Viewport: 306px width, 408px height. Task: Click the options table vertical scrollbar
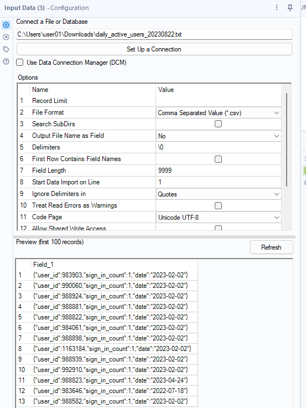click(287, 140)
